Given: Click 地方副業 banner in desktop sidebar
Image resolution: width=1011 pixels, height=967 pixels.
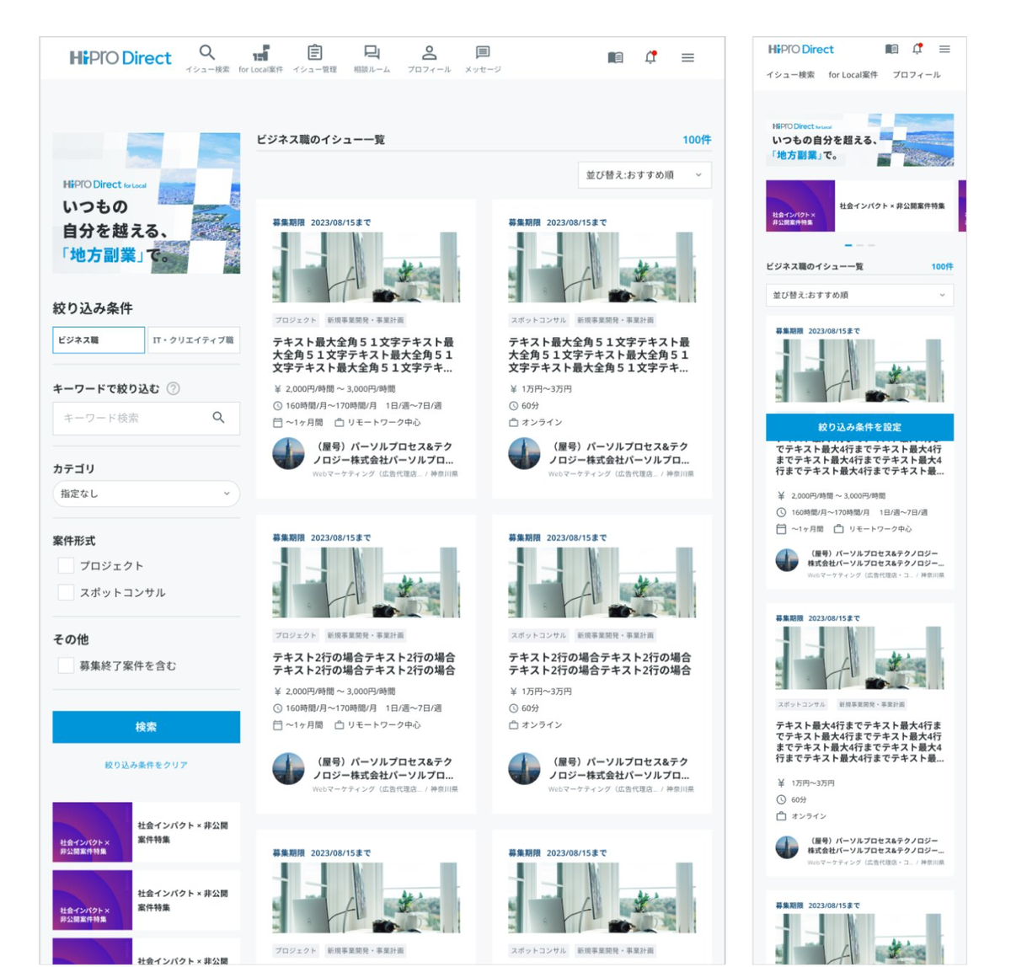Looking at the screenshot, I should point(146,203).
